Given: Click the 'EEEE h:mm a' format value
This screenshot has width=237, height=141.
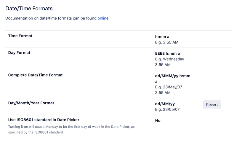Looking at the screenshot, I should tap(168, 54).
